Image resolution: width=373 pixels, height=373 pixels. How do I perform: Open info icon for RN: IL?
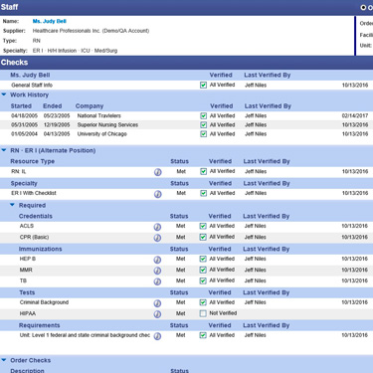[x=158, y=172]
